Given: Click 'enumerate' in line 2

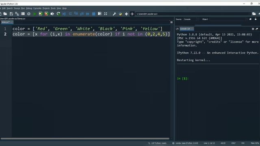Looking at the screenshot, I should point(84,34).
